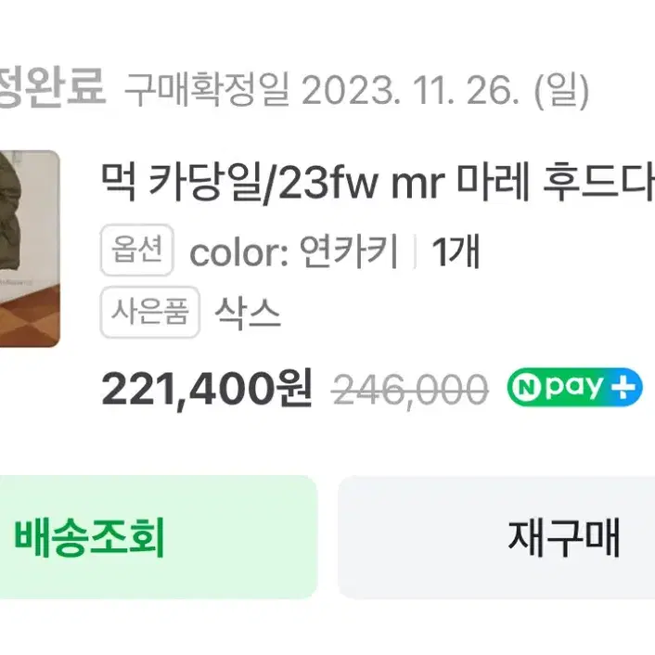Click the struck-through 246,000 original price

[x=410, y=391]
